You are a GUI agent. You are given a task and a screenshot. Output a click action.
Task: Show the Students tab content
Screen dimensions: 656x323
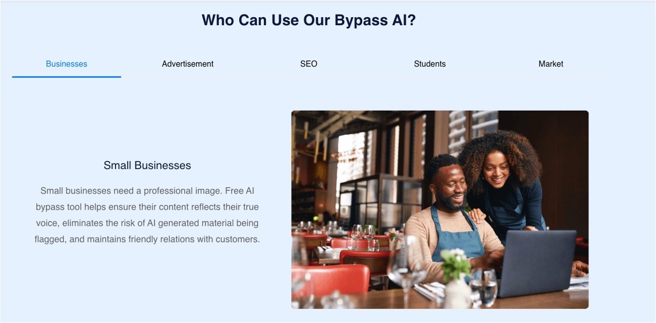[430, 64]
